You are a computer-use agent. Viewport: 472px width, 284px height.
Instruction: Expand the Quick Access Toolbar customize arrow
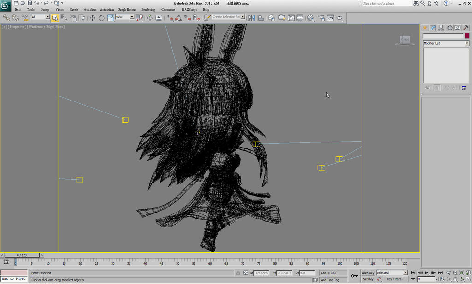click(x=62, y=3)
